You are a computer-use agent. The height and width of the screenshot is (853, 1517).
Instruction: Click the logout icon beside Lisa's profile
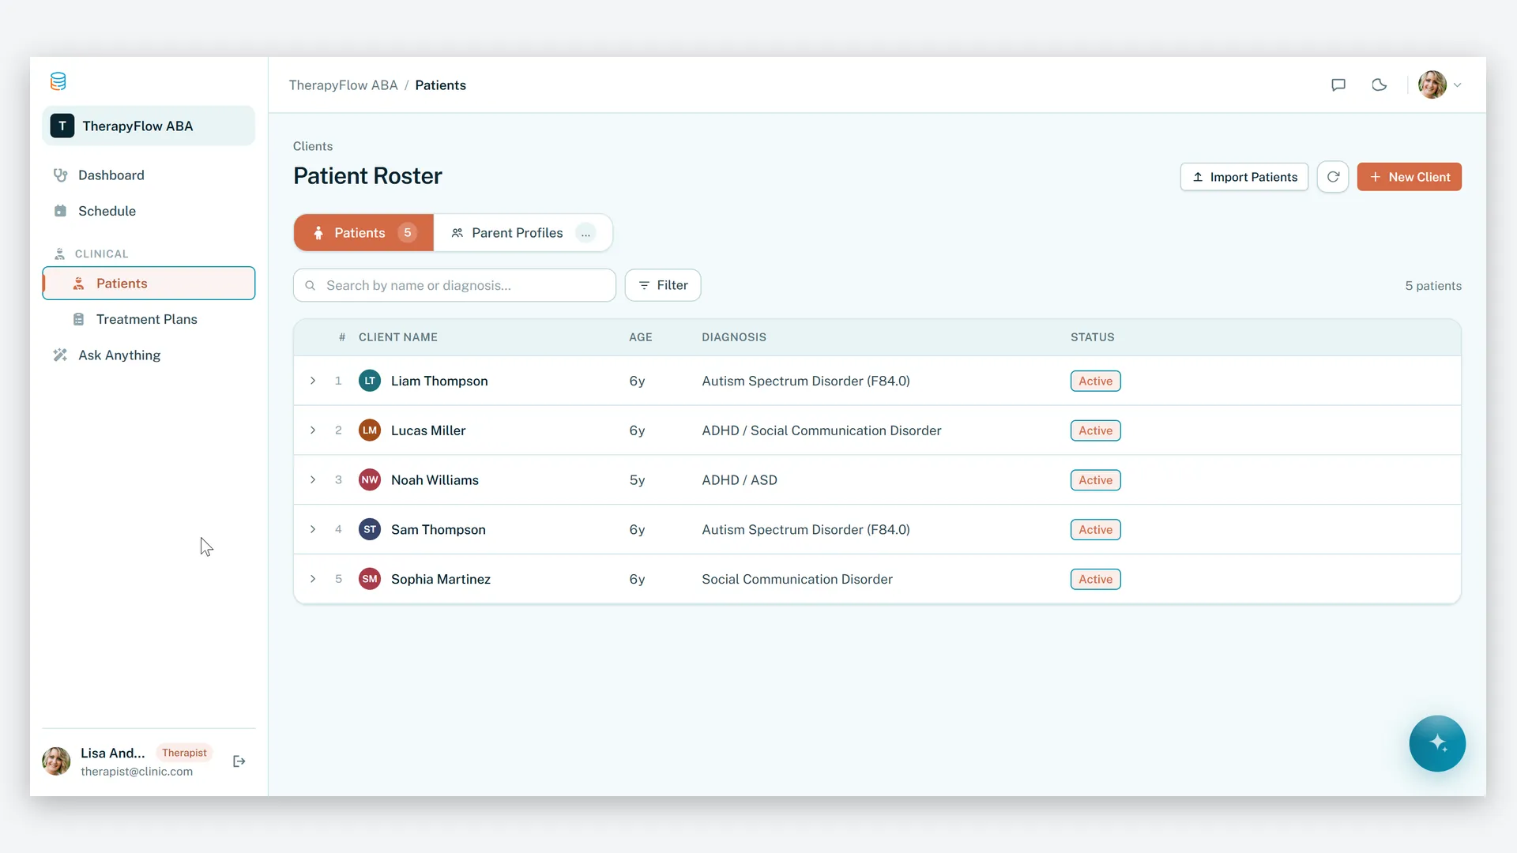coord(239,761)
